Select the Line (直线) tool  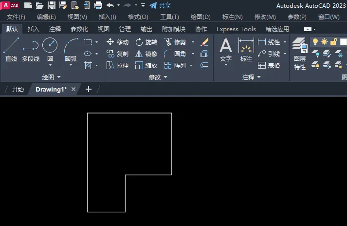11,49
